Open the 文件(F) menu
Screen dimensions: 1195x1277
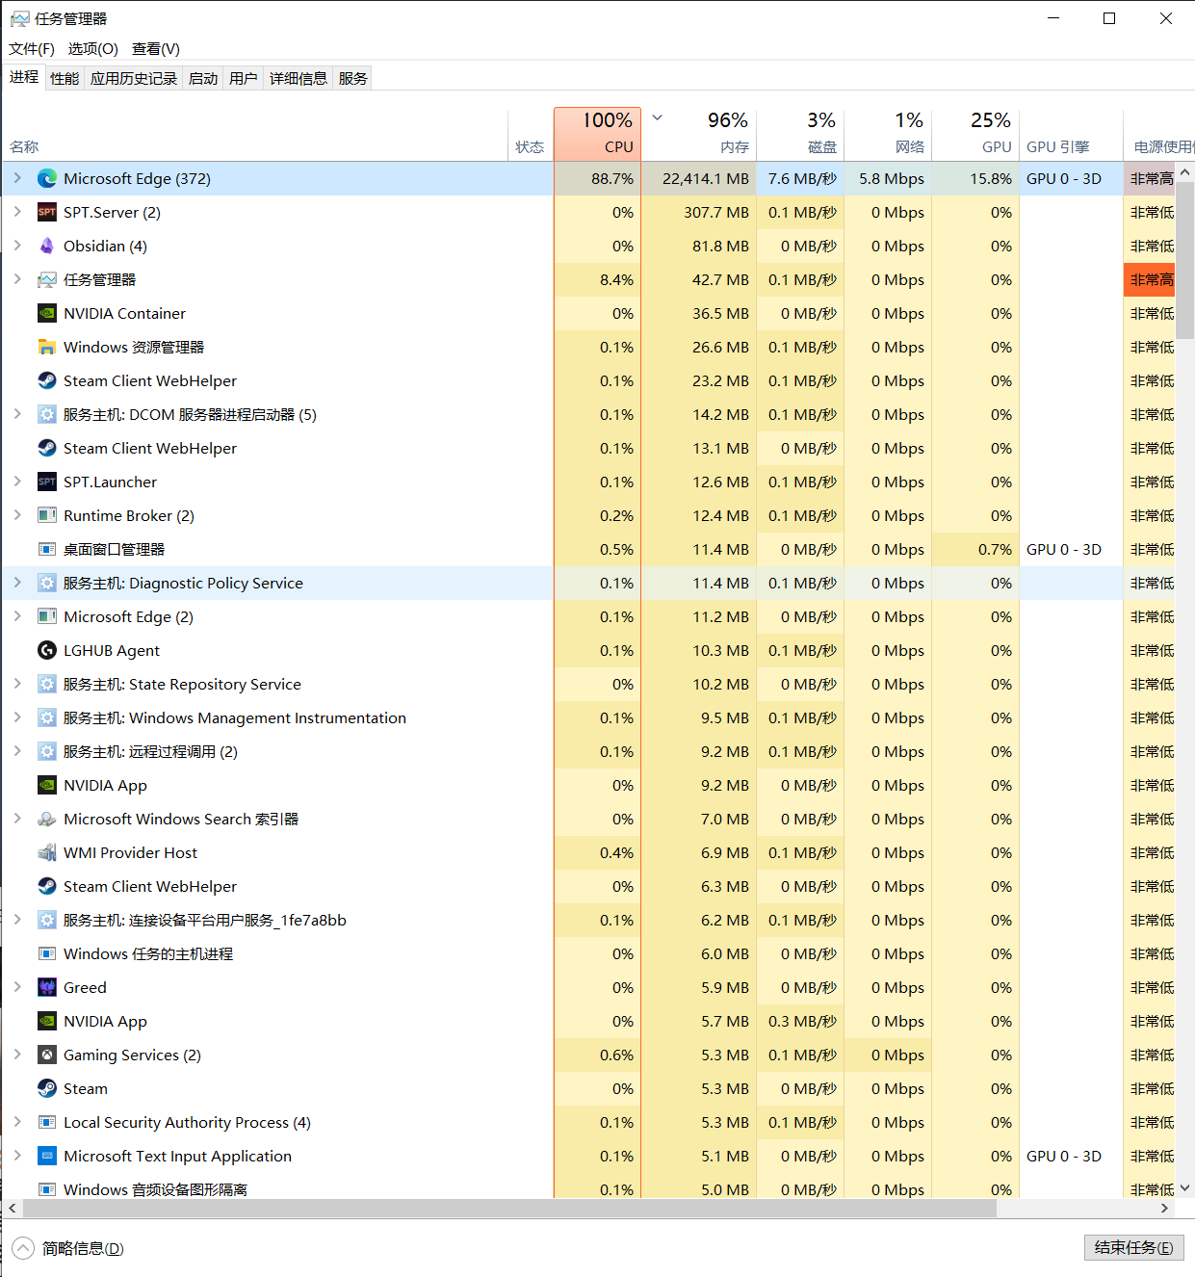coord(32,49)
